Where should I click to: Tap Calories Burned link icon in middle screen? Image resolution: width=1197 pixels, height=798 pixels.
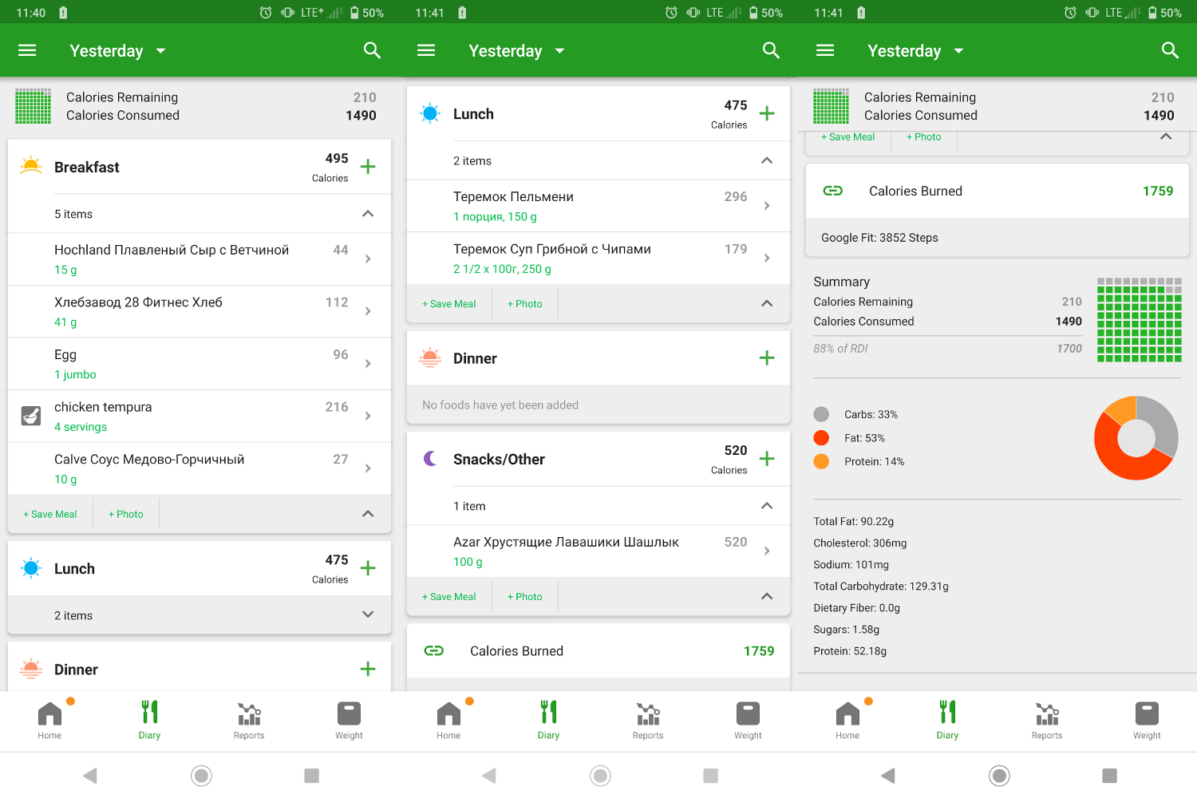(434, 650)
